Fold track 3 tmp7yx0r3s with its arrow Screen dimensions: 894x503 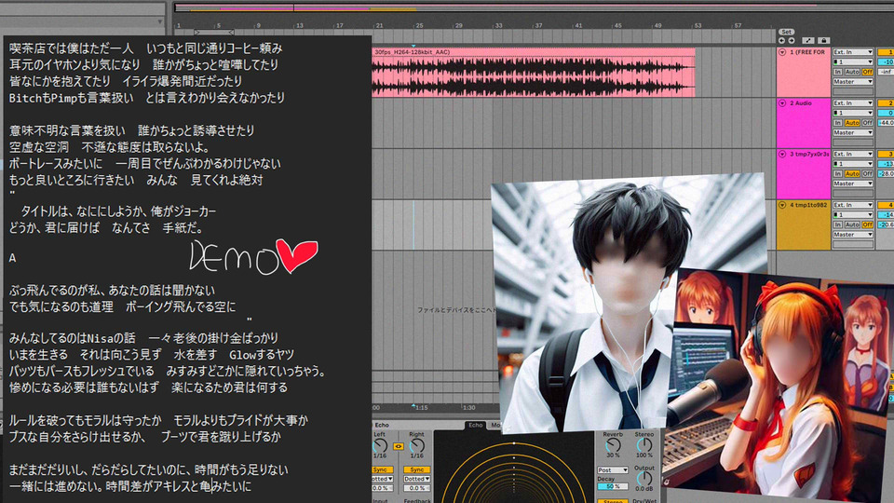coord(782,154)
